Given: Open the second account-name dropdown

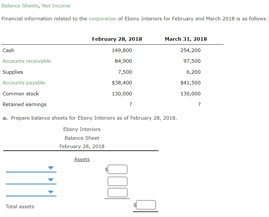Looking at the screenshot, I should [50, 179].
